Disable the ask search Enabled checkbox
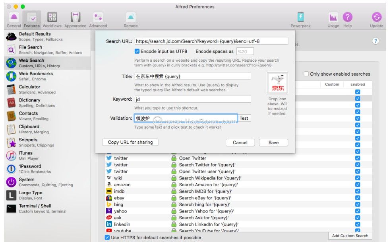389x242 pixels. pyautogui.click(x=358, y=218)
